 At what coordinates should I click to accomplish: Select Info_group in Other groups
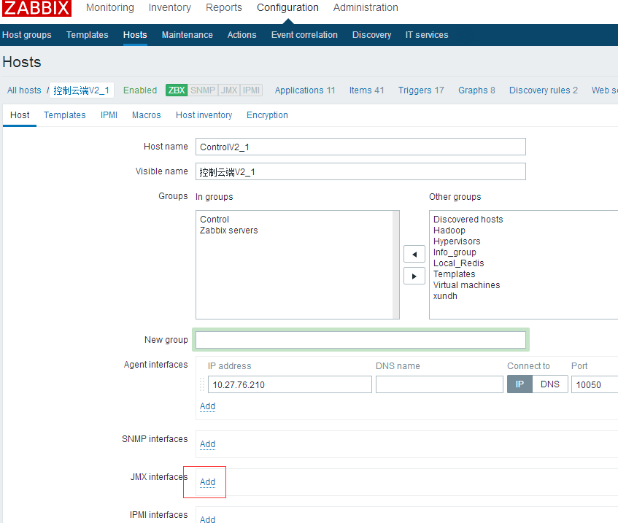coord(455,252)
